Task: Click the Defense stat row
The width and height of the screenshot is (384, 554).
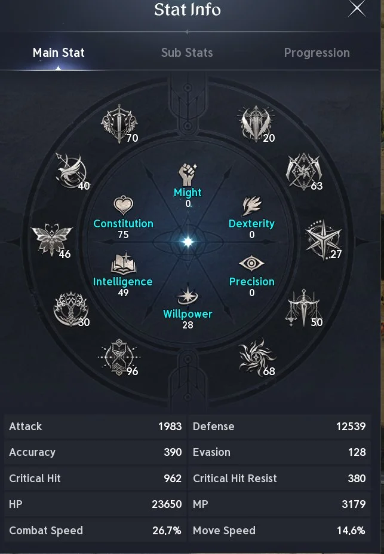Action: 279,427
